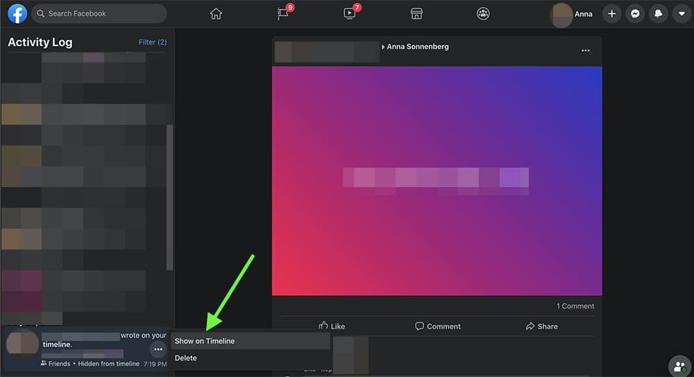Open the Home feed icon

coord(216,14)
